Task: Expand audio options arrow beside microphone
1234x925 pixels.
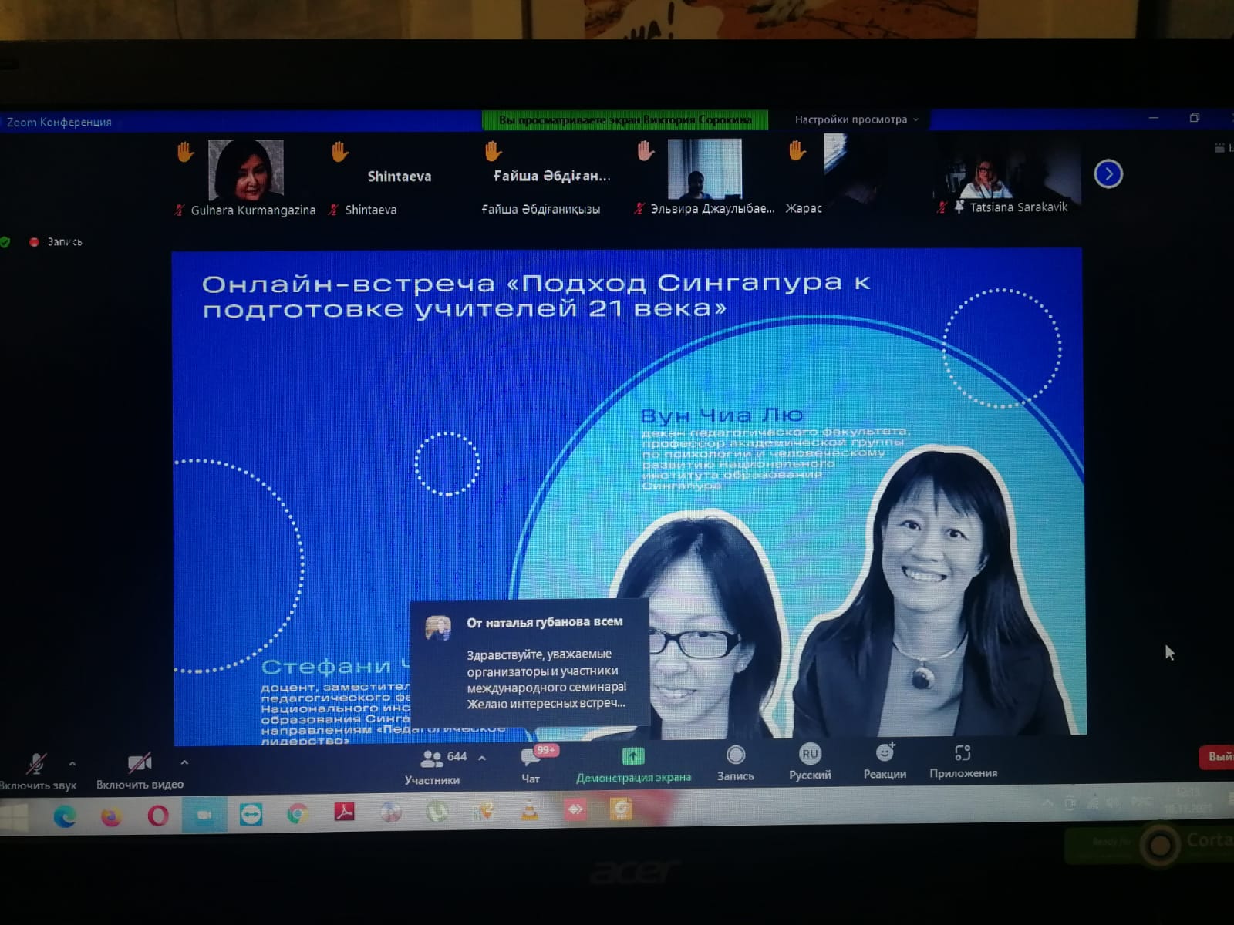Action: coord(72,764)
